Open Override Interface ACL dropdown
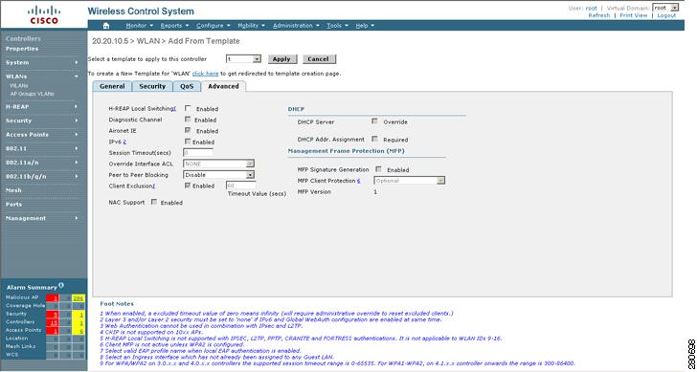 [x=218, y=164]
